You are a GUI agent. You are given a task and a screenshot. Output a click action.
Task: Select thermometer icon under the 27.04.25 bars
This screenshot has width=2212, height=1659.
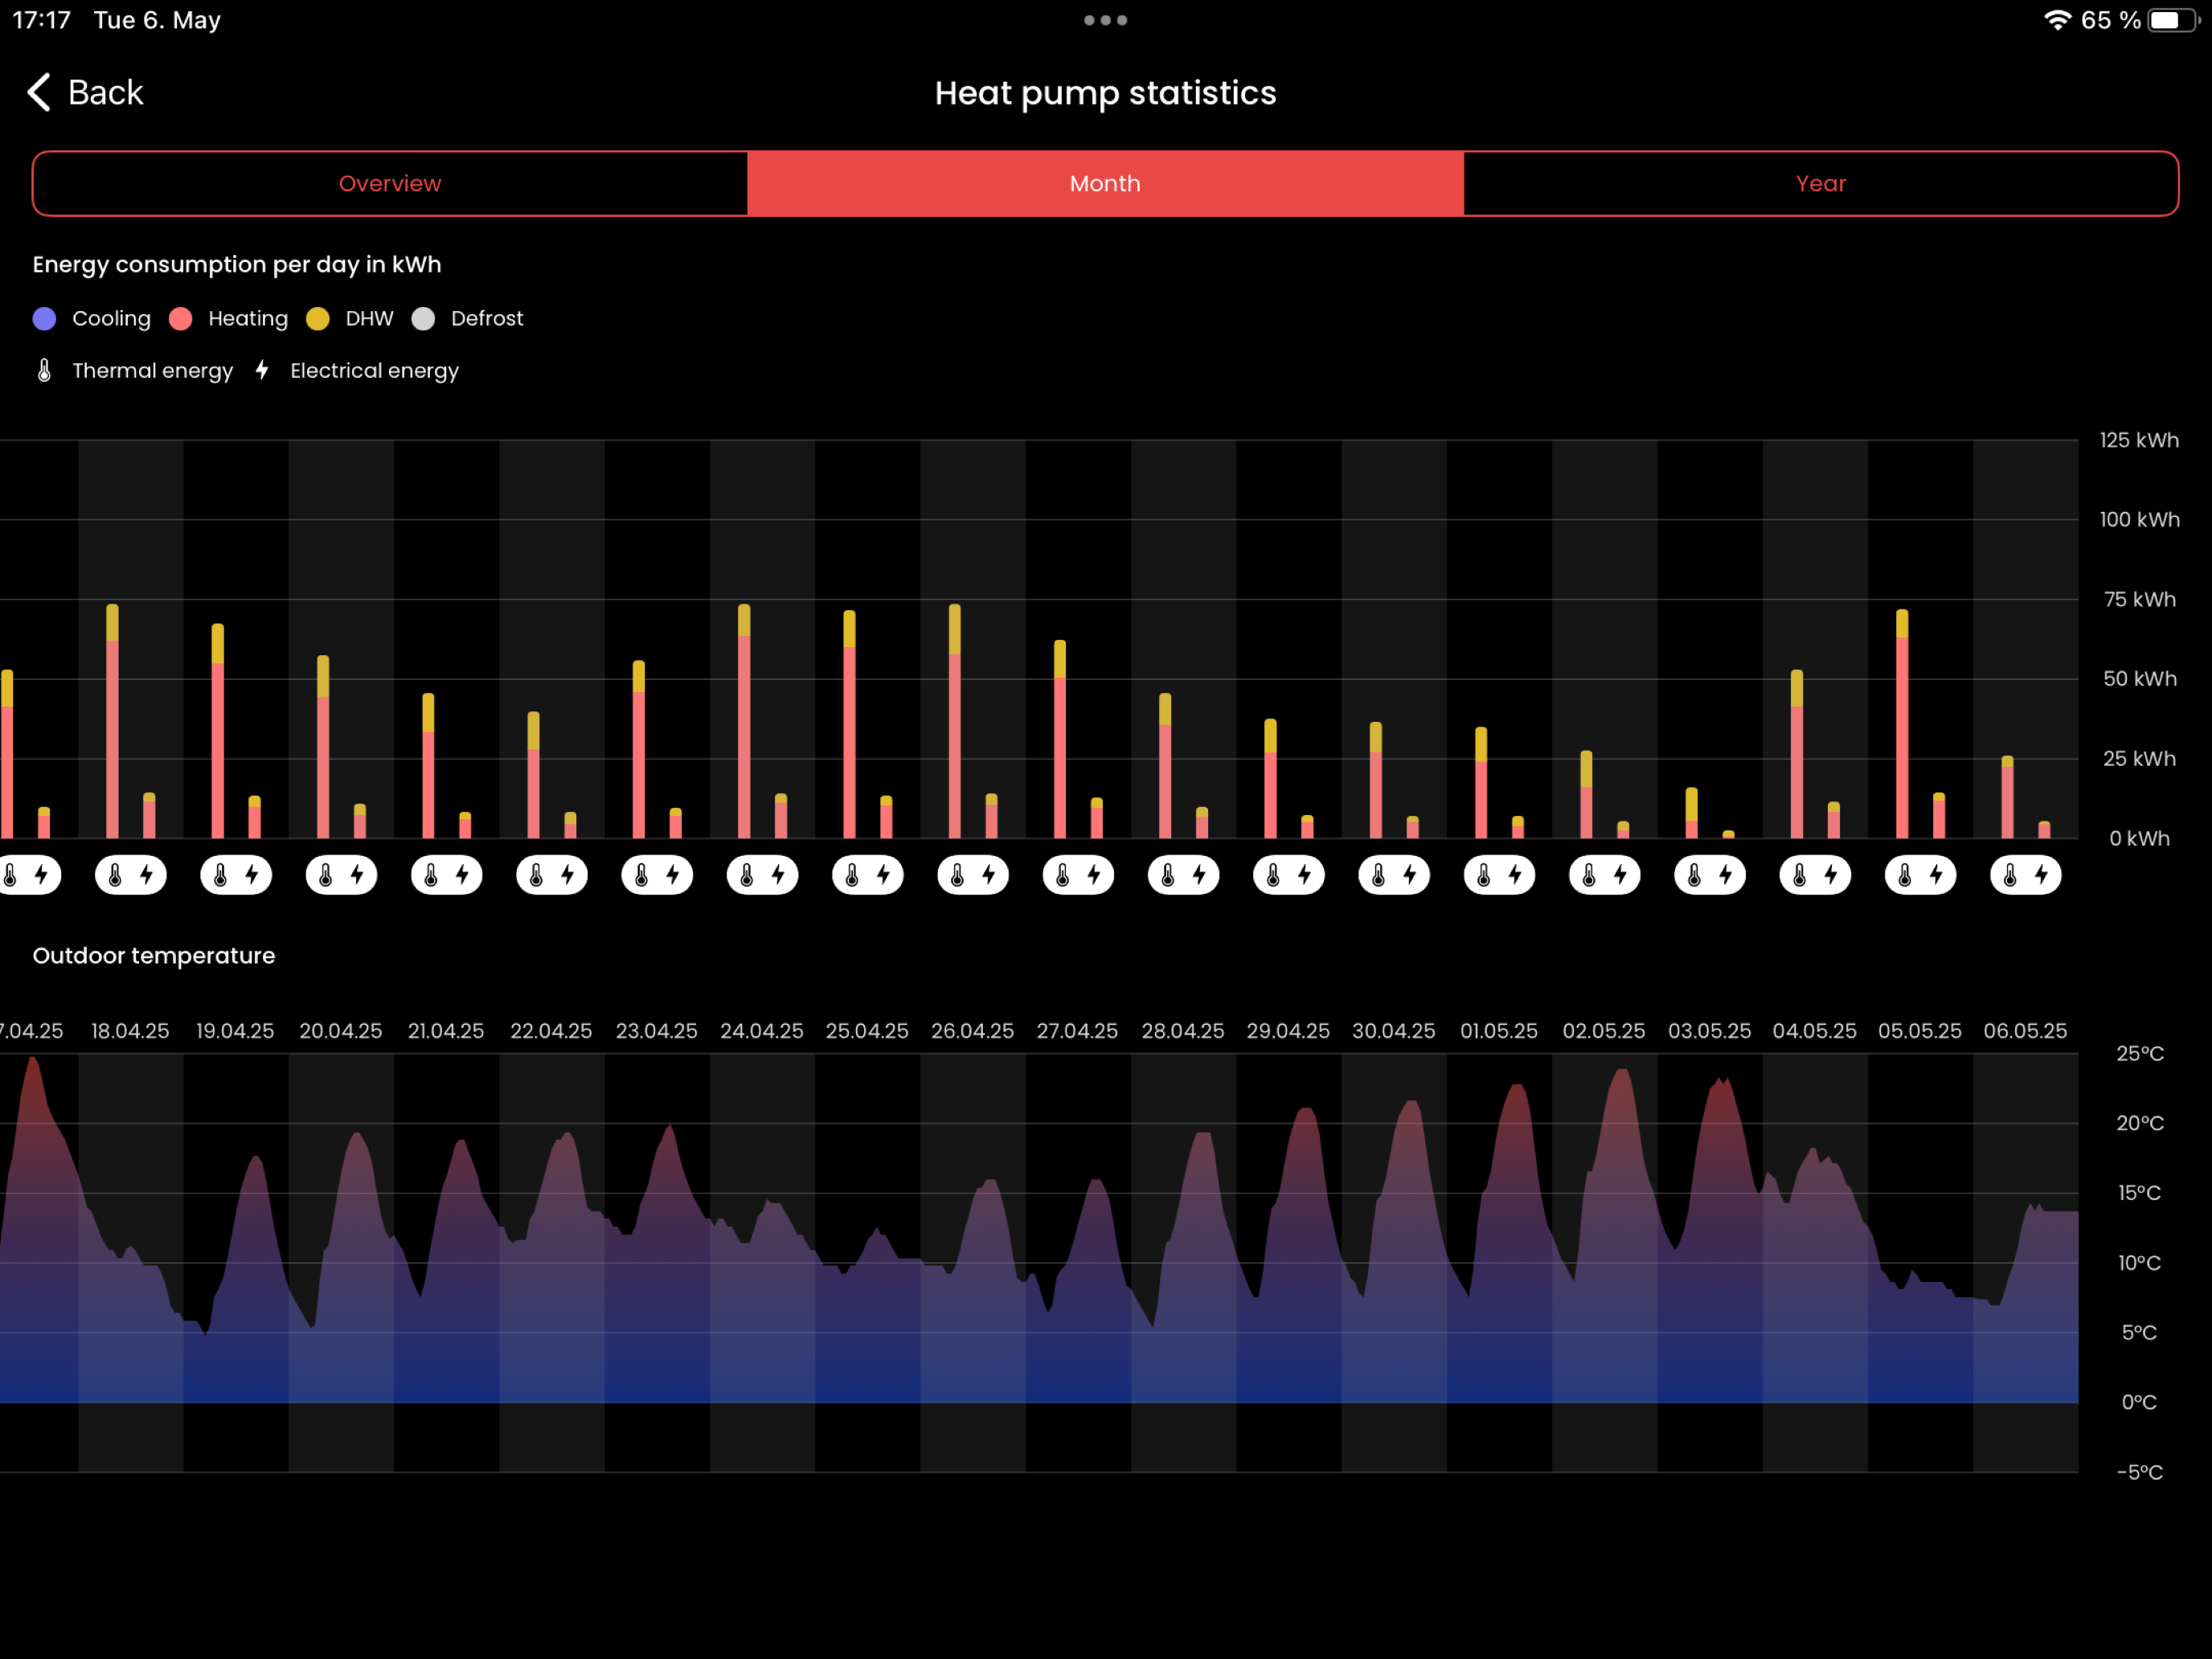[1063, 876]
